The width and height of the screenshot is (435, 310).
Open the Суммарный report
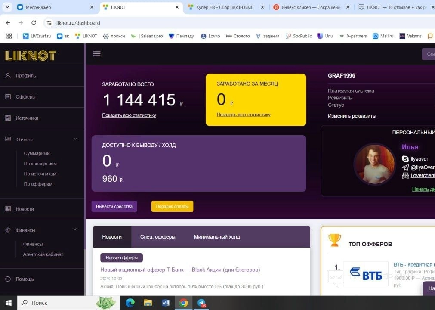pyautogui.click(x=37, y=153)
